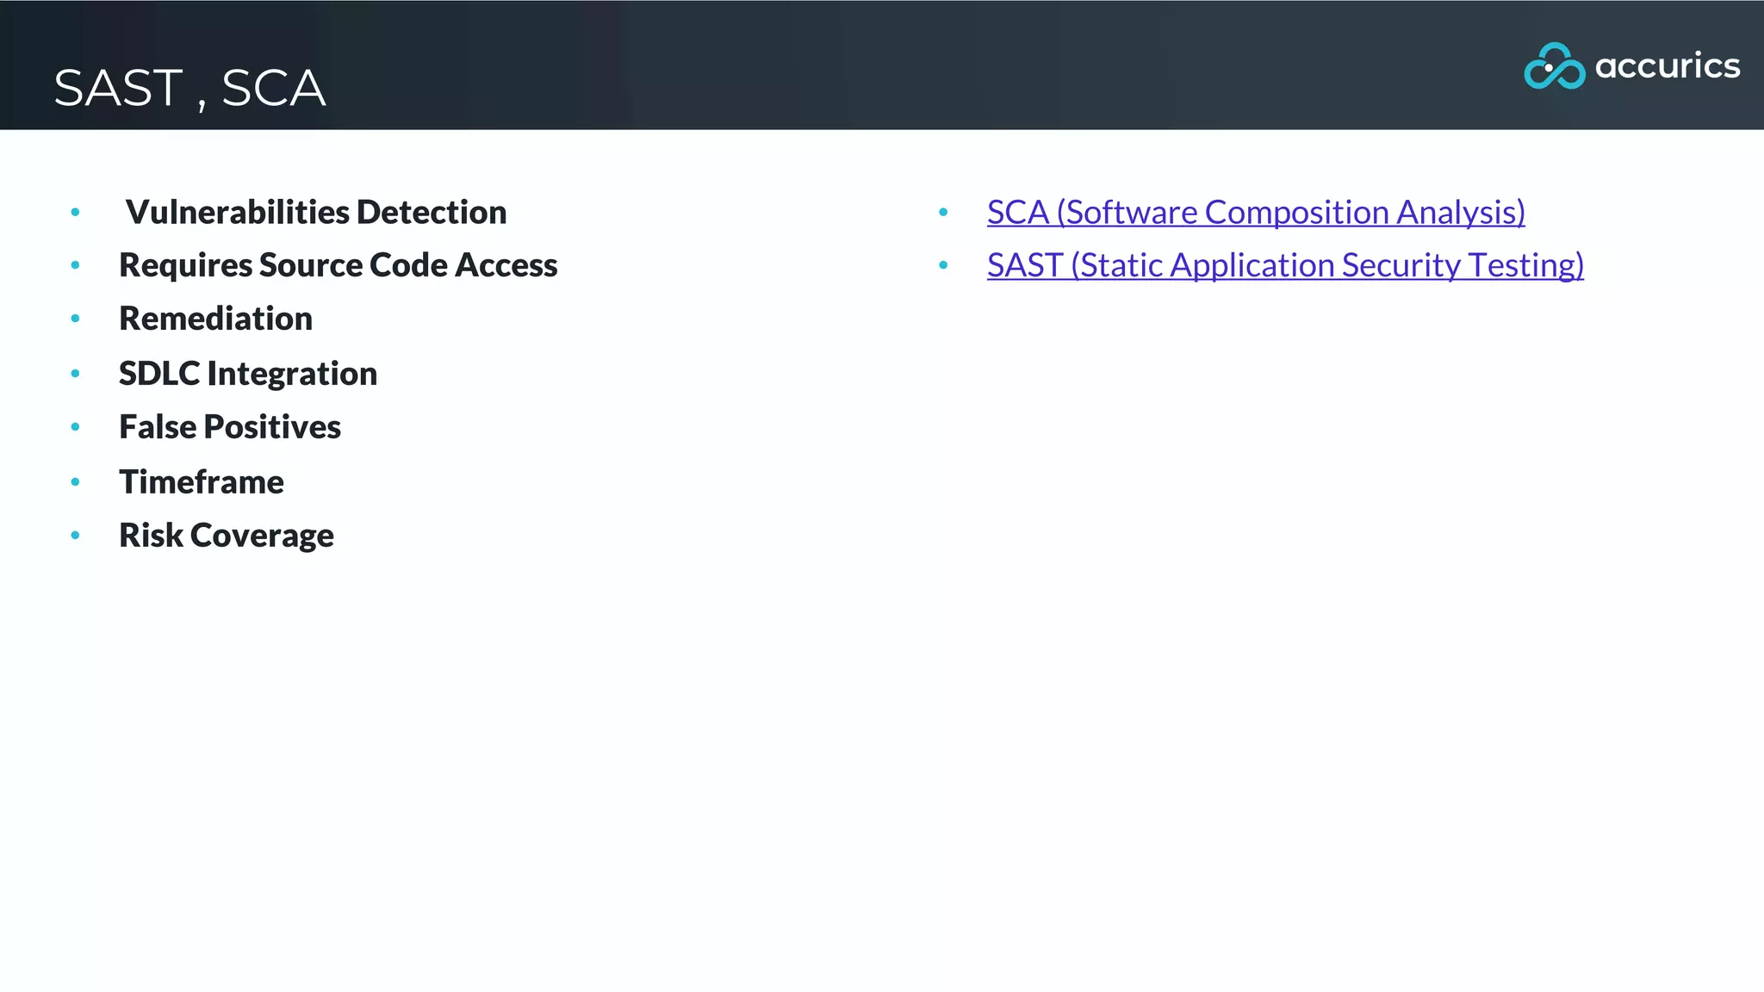Select the slide title SAST , SCA
The width and height of the screenshot is (1764, 992).
coord(189,88)
